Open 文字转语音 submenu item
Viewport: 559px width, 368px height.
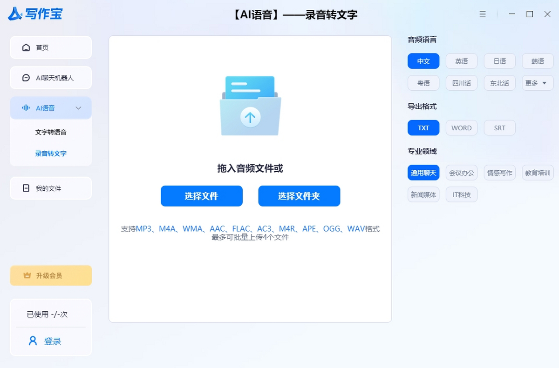pos(51,132)
